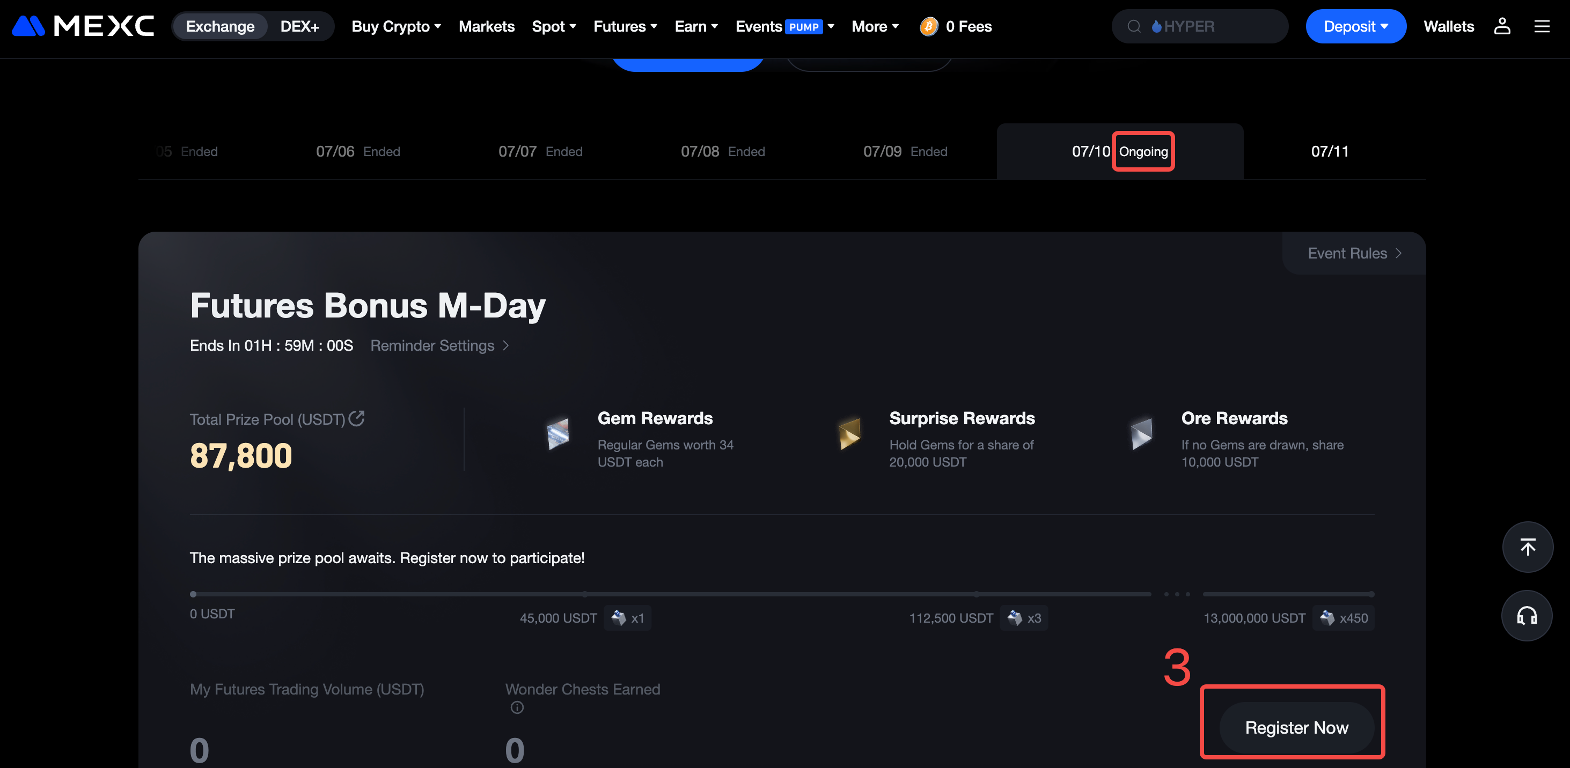Click the 0 USDT progress start label

(x=211, y=614)
